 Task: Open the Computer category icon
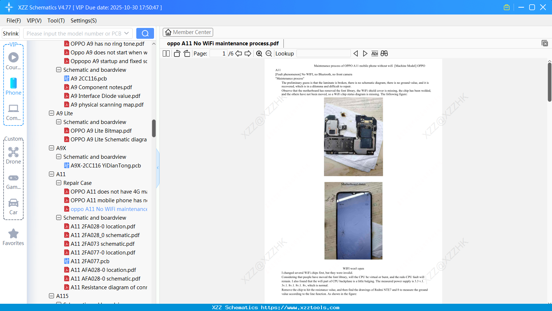(x=13, y=112)
